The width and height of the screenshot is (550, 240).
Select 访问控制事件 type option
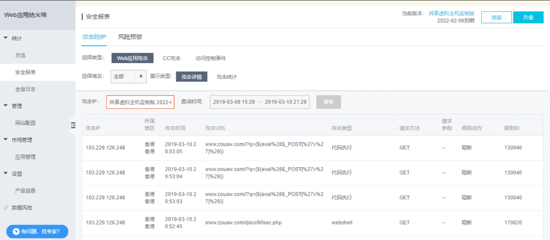(x=211, y=58)
